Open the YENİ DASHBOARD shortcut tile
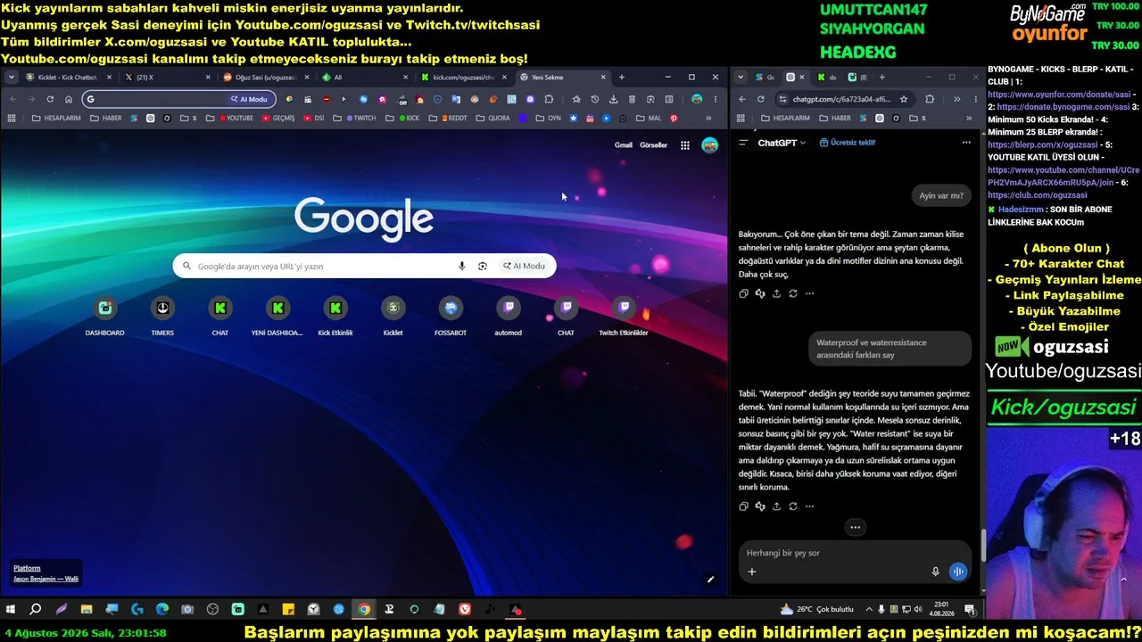 pyautogui.click(x=277, y=316)
